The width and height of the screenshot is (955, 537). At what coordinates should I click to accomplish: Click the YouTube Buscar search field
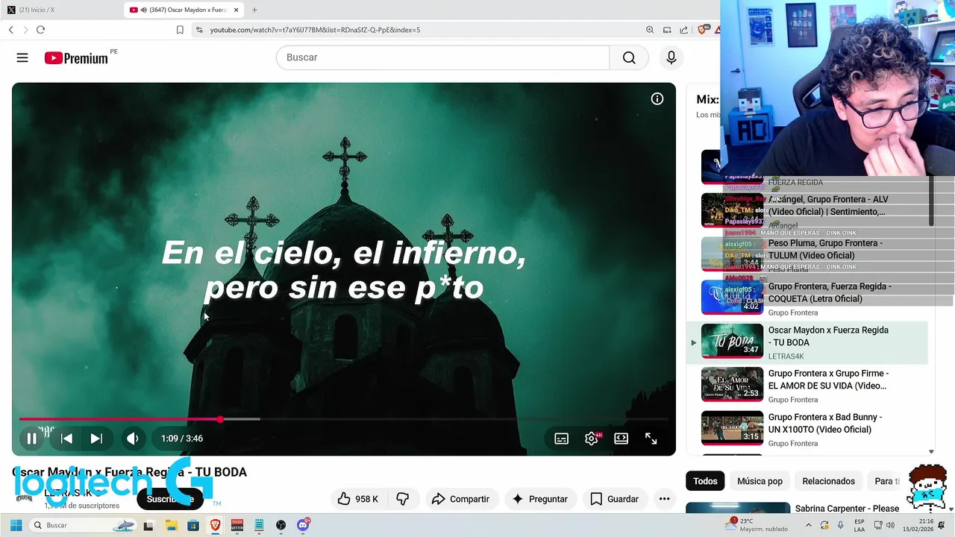tap(442, 57)
